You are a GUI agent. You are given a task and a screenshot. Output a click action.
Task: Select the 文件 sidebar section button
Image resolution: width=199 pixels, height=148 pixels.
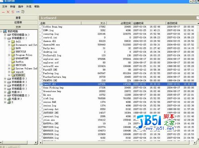click(19, 27)
